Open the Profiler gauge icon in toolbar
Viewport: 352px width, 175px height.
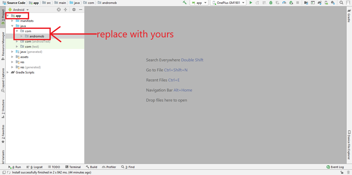(x=284, y=3)
